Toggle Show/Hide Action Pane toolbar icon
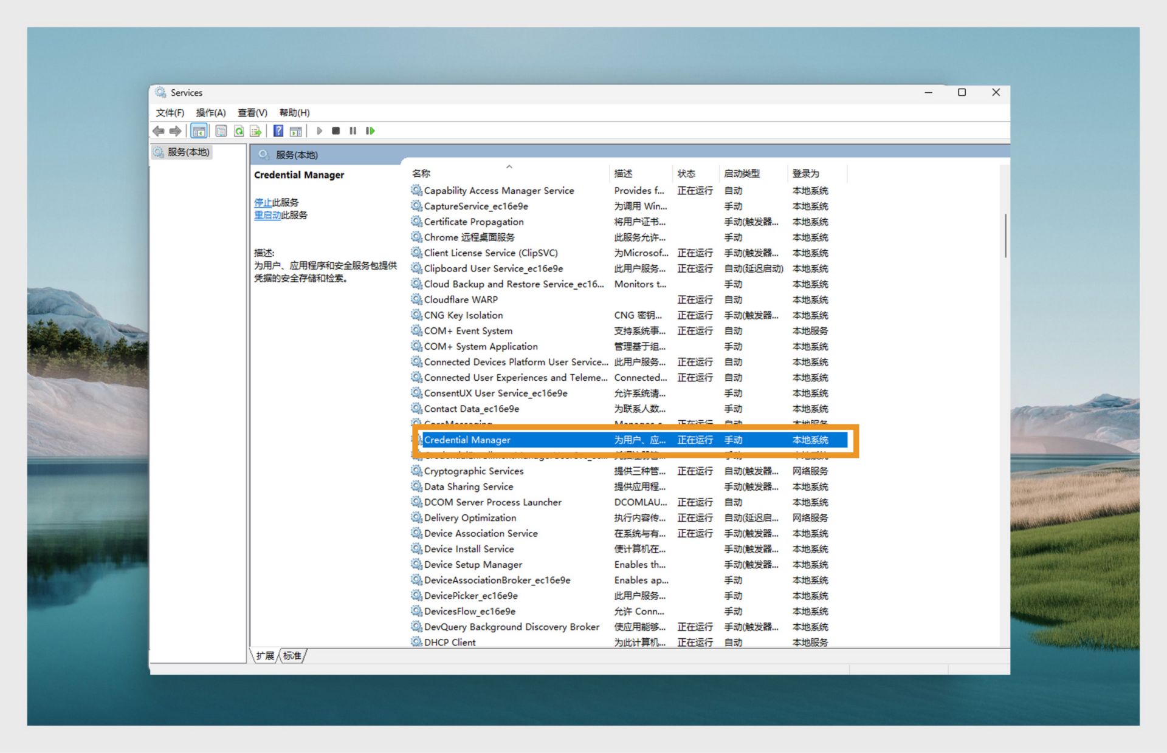This screenshot has width=1167, height=753. tap(296, 131)
